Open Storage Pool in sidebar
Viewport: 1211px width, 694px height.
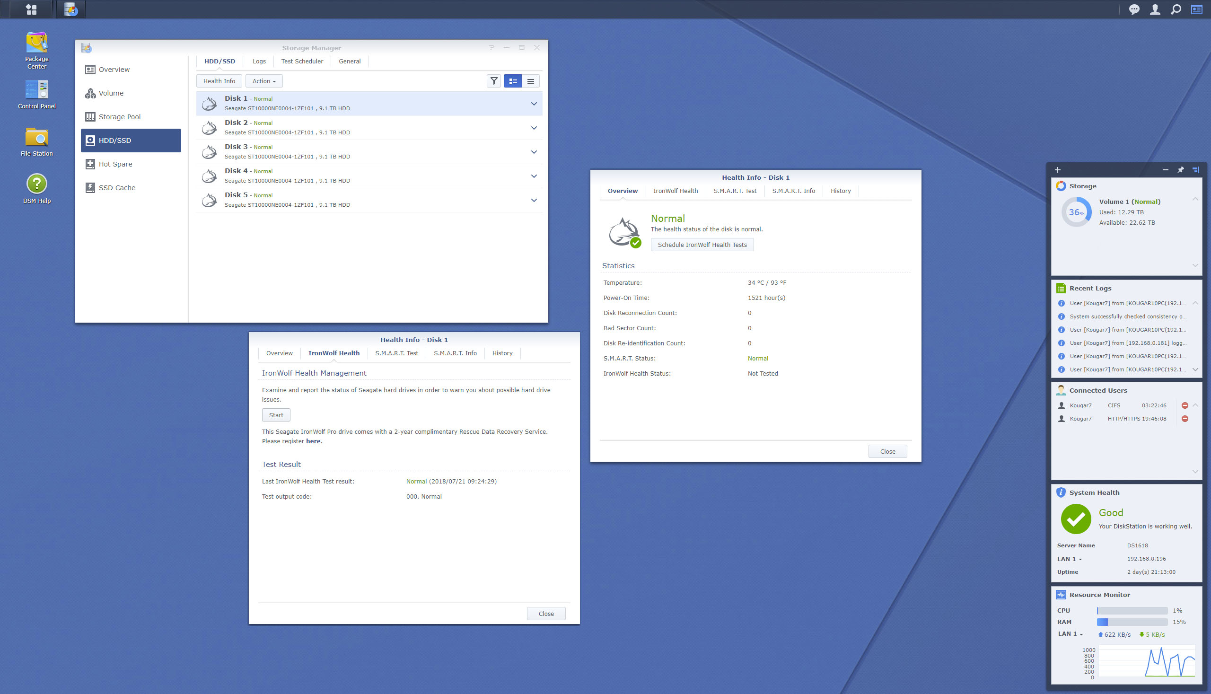tap(131, 117)
